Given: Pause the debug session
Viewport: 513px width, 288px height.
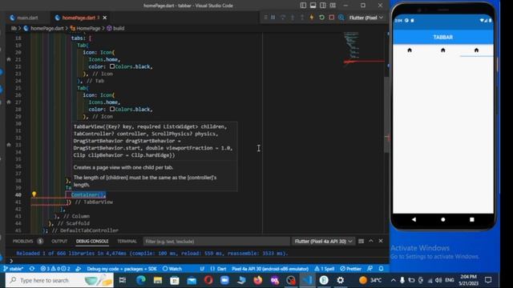Looking at the screenshot, I should [273, 18].
